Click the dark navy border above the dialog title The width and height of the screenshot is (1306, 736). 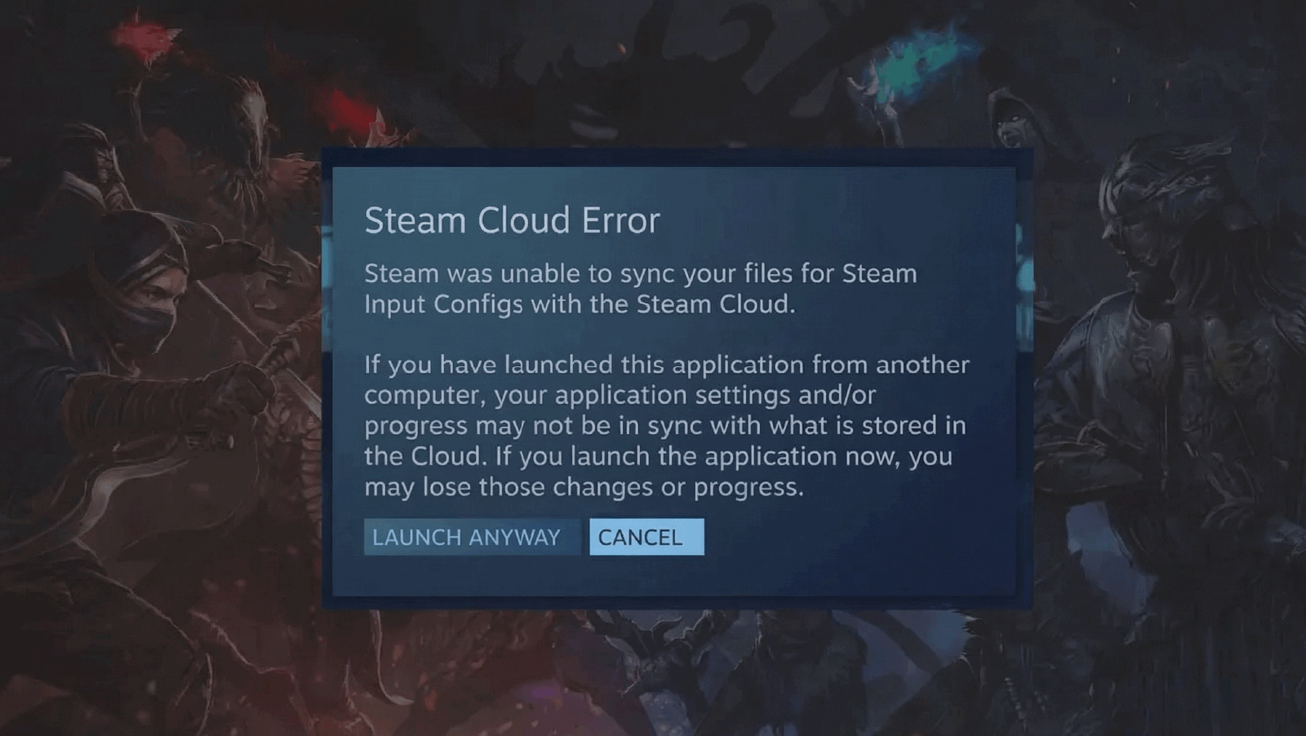pyautogui.click(x=676, y=157)
